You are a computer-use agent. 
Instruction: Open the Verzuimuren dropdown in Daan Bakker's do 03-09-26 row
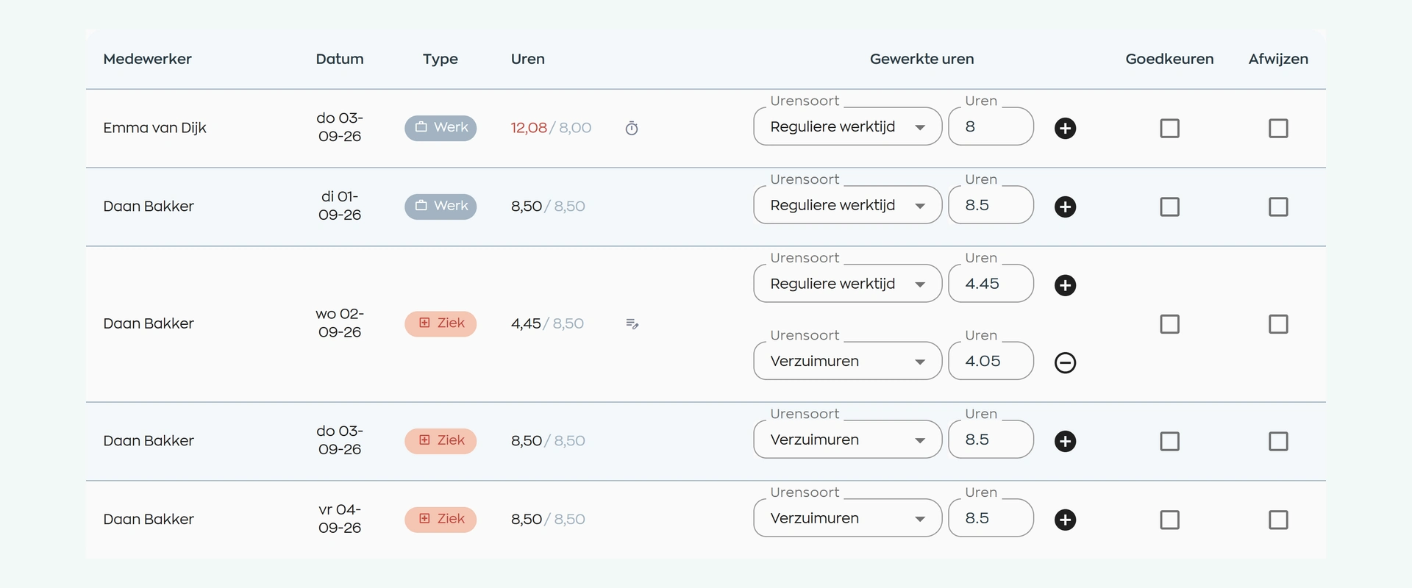coord(848,440)
